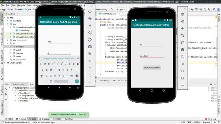This screenshot has width=221, height=124.
Task: Click volume down on right emulator toolbar
Action: pyautogui.click(x=182, y=28)
